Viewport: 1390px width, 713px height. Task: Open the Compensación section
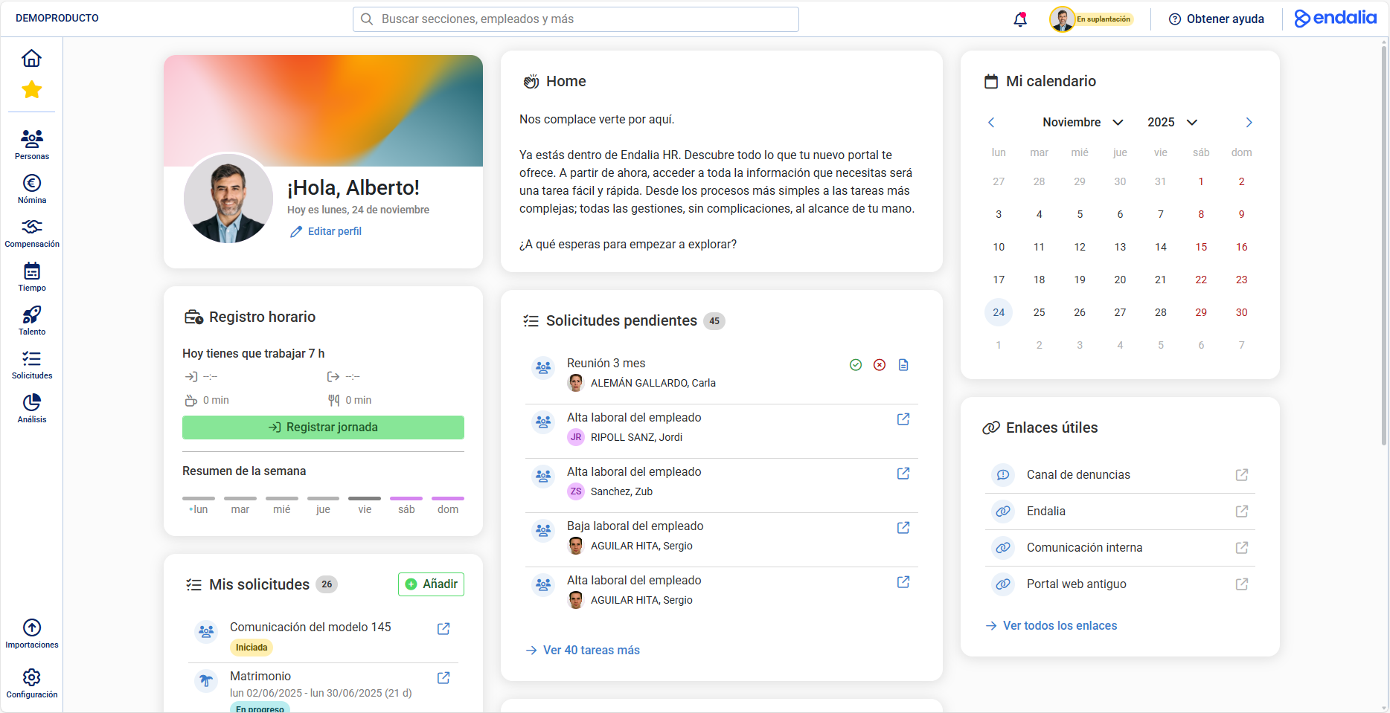(31, 233)
